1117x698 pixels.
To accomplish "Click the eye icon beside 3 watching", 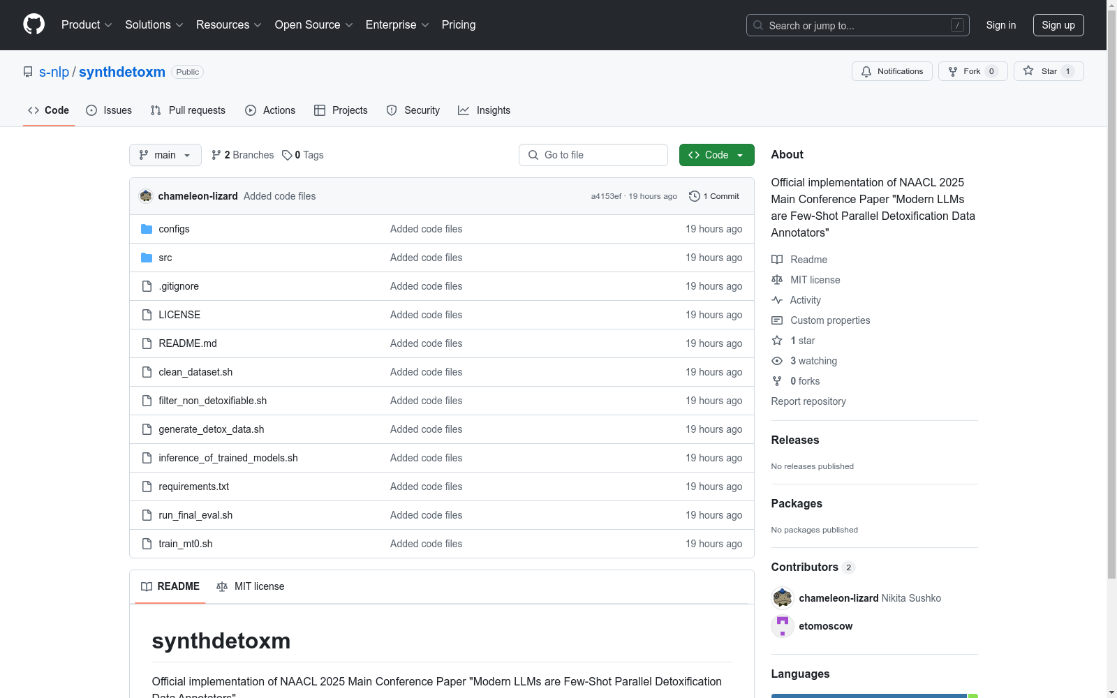I will 777,361.
